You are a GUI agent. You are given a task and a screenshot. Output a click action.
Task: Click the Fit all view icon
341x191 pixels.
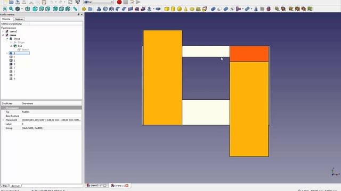pos(5,9)
